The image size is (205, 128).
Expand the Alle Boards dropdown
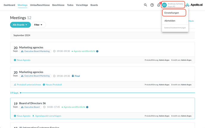point(20,25)
